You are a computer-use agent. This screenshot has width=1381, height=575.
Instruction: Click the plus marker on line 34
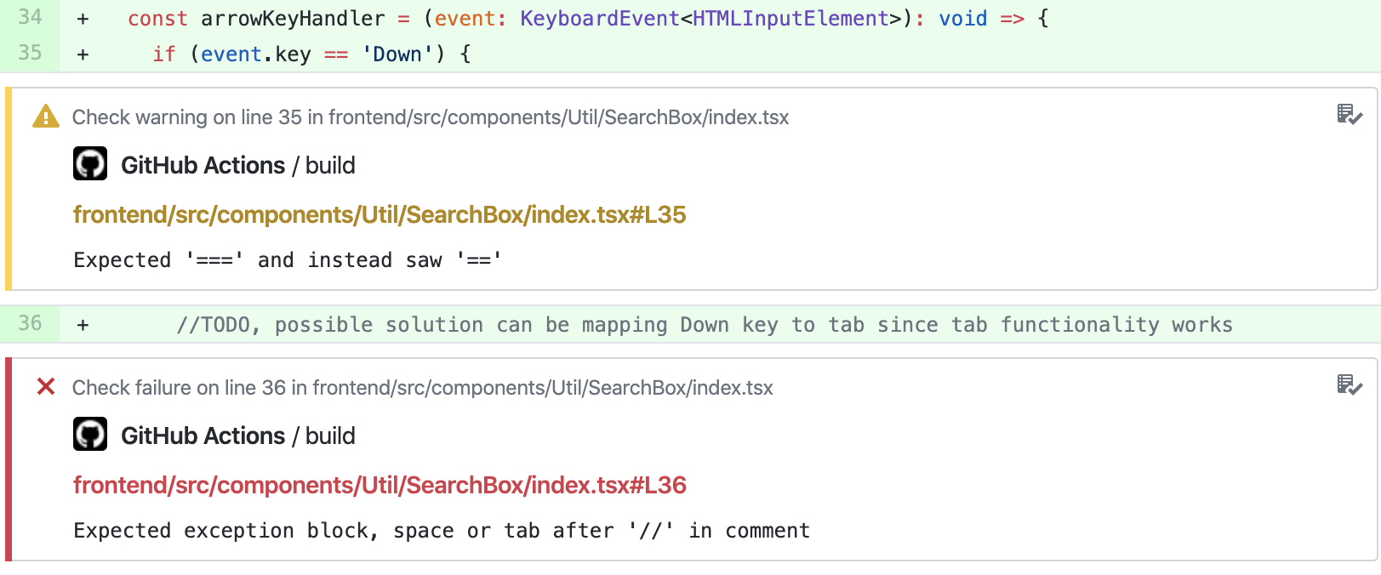click(83, 19)
